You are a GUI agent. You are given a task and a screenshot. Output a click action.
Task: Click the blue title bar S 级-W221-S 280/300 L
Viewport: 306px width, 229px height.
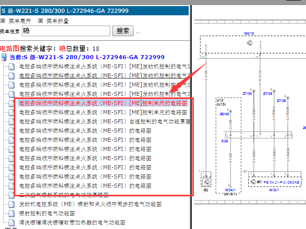[x=94, y=11]
